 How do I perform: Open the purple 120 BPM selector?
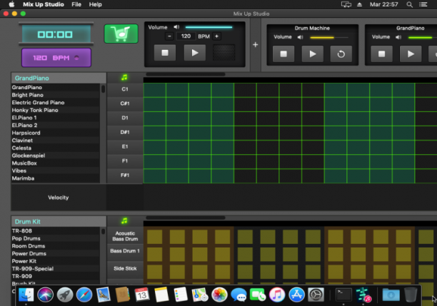[x=56, y=58]
